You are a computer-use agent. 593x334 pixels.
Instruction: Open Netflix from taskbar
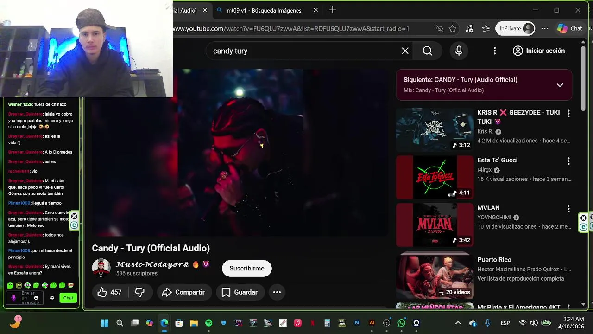click(312, 323)
